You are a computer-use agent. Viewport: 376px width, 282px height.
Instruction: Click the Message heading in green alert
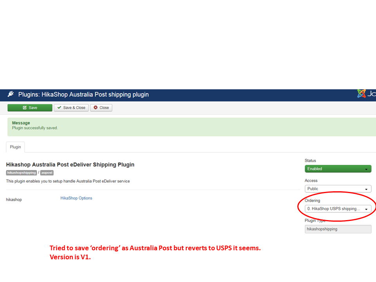click(21, 123)
